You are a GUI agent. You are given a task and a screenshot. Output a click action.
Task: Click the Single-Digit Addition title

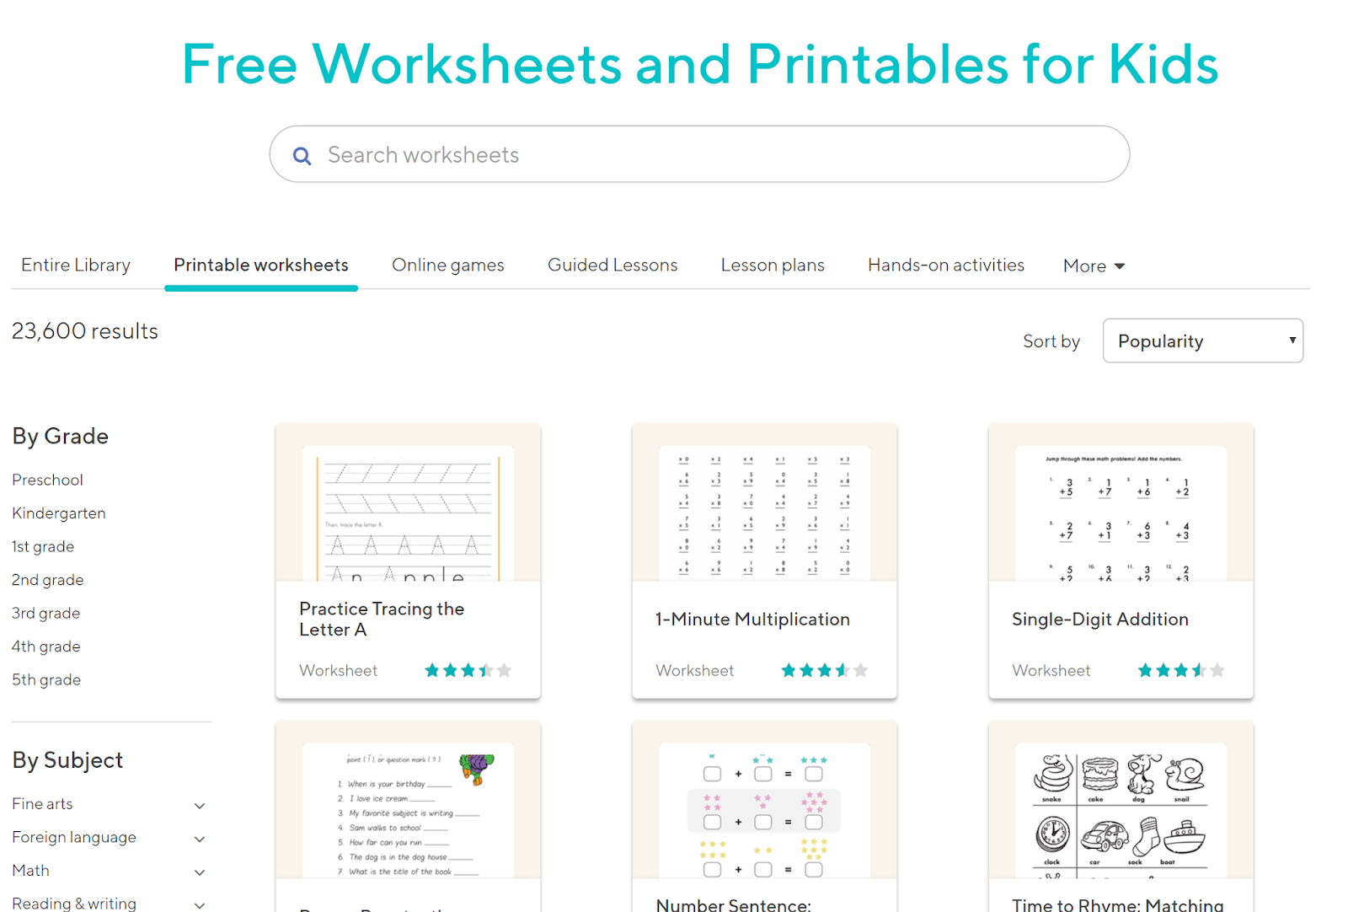tap(1100, 620)
